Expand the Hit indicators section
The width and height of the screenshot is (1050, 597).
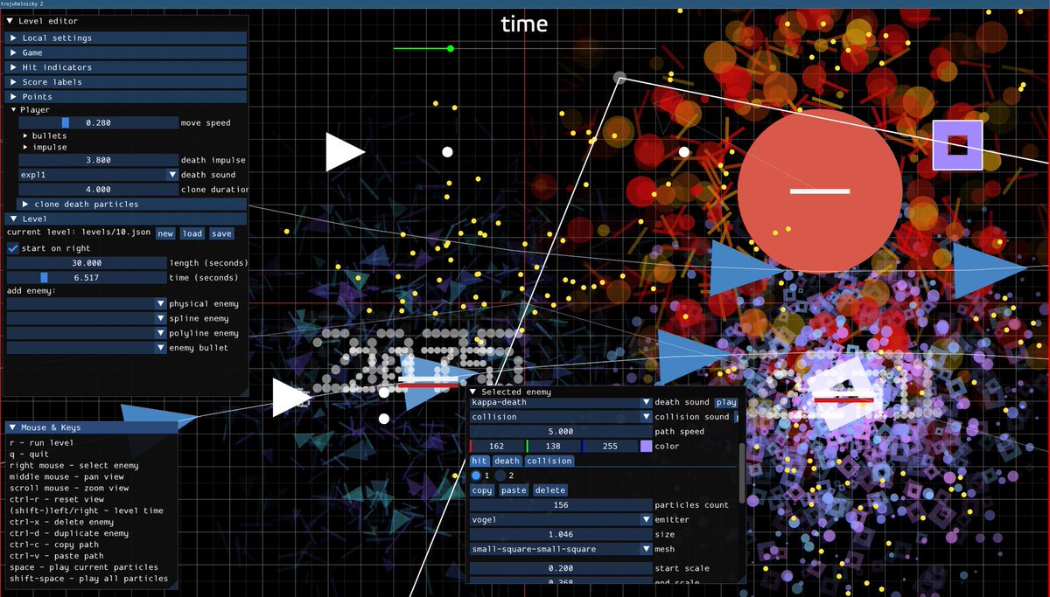click(x=127, y=67)
